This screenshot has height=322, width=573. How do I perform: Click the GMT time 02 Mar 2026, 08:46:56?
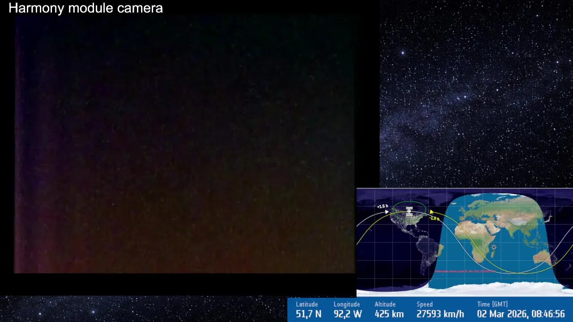coord(521,314)
